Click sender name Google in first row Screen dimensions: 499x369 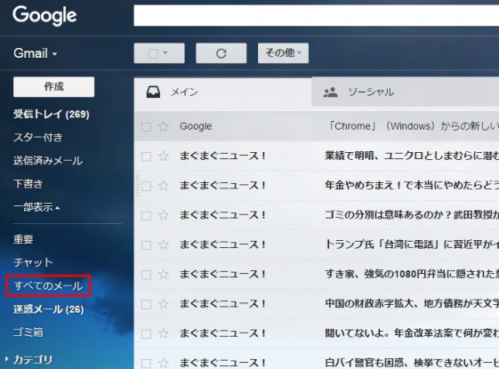pos(196,126)
